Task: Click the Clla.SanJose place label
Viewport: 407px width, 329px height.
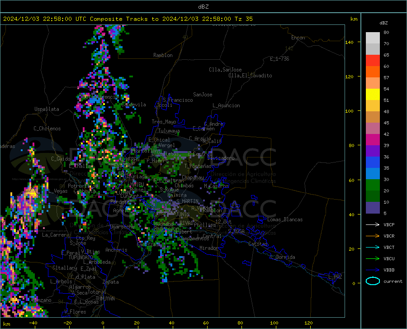Action: click(x=225, y=70)
